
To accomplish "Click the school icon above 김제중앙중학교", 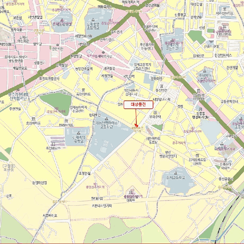I will point(79,133).
